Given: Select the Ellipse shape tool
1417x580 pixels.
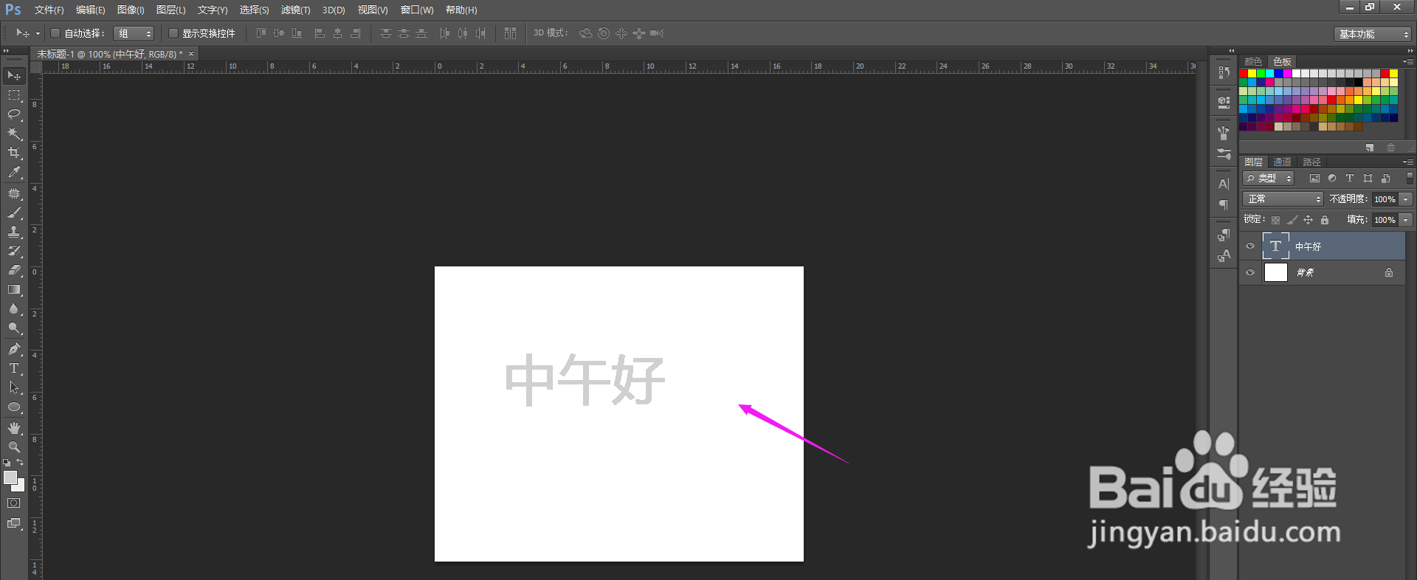Looking at the screenshot, I should 14,407.
